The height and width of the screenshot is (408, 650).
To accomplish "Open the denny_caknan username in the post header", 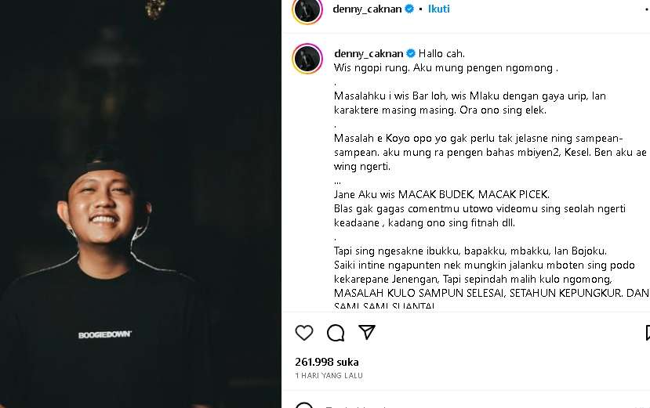I will pyautogui.click(x=367, y=9).
